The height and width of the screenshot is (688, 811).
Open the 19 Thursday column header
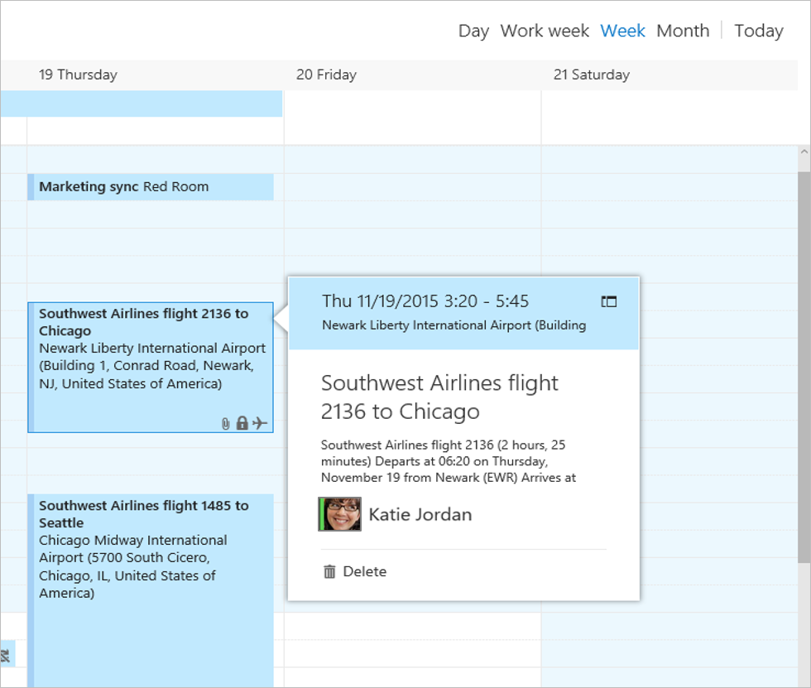click(78, 75)
